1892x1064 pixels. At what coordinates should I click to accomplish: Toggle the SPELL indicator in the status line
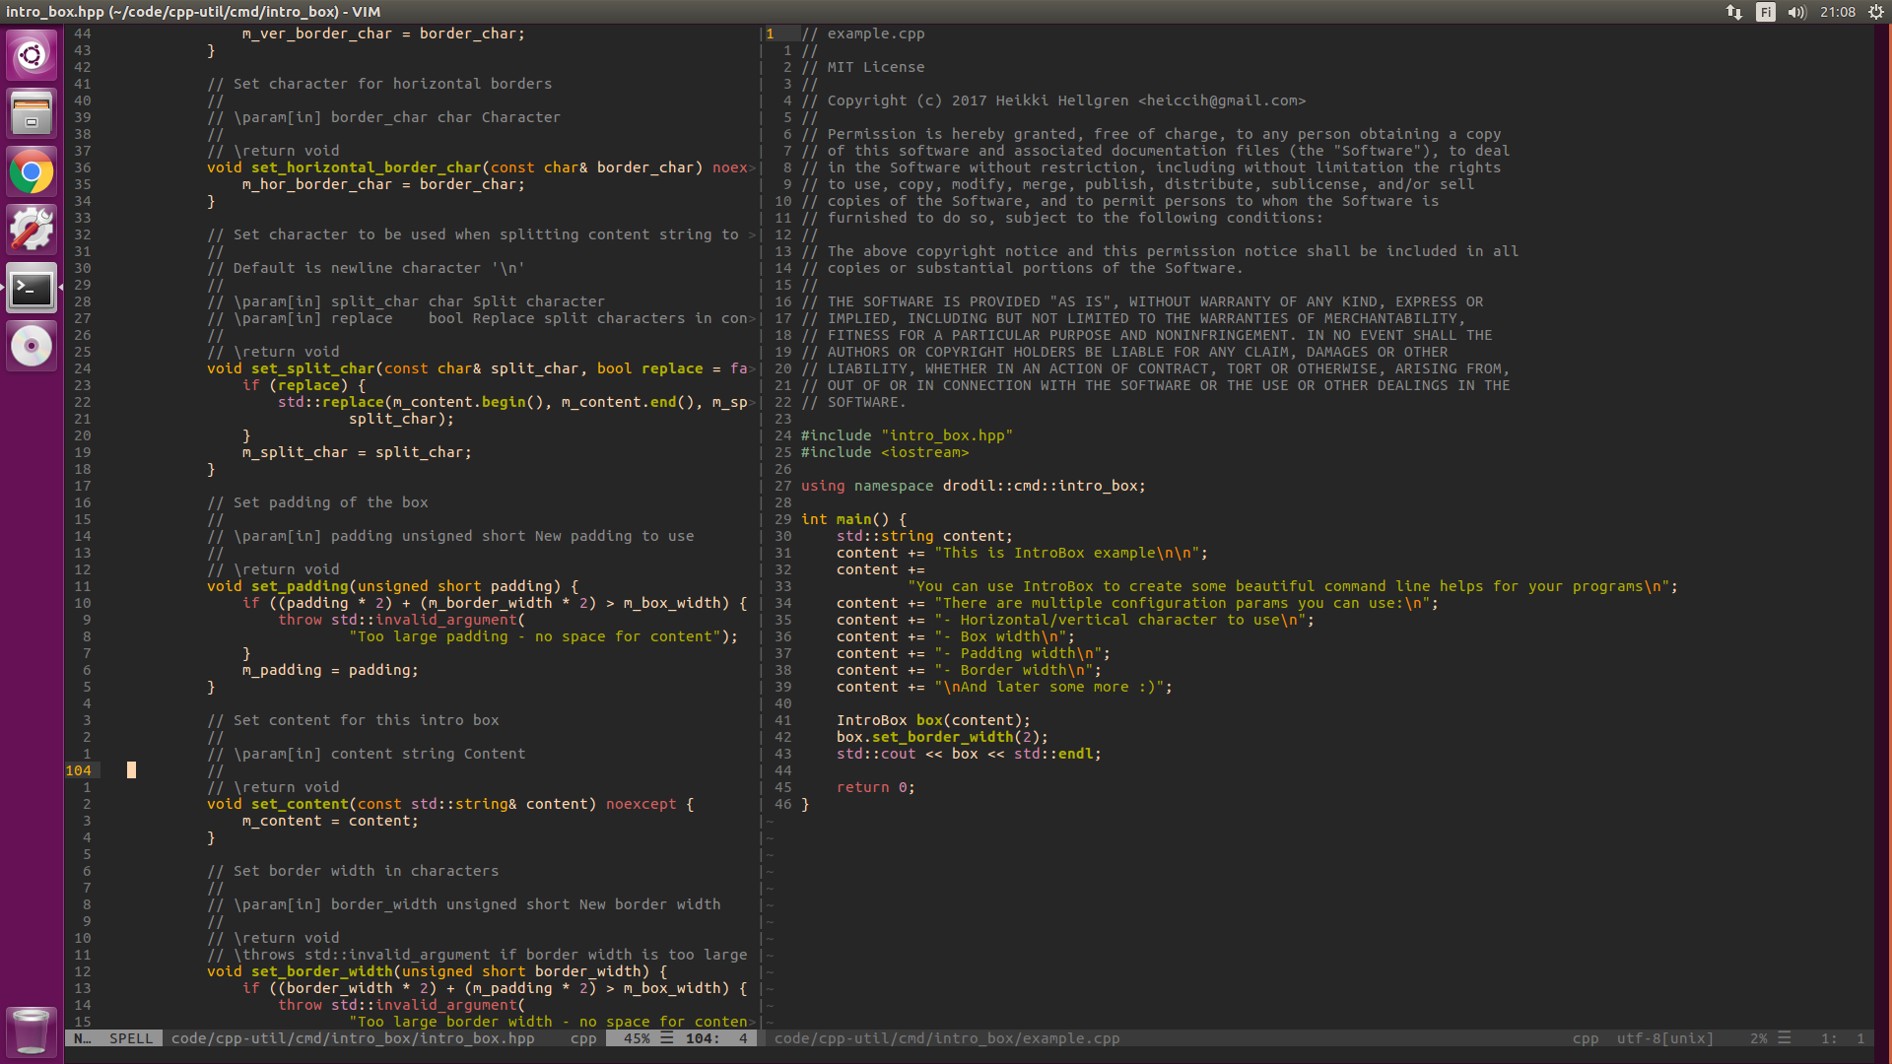pyautogui.click(x=131, y=1037)
